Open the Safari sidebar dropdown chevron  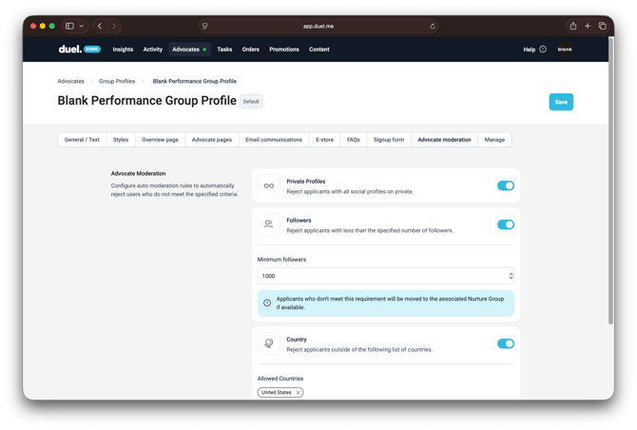82,27
